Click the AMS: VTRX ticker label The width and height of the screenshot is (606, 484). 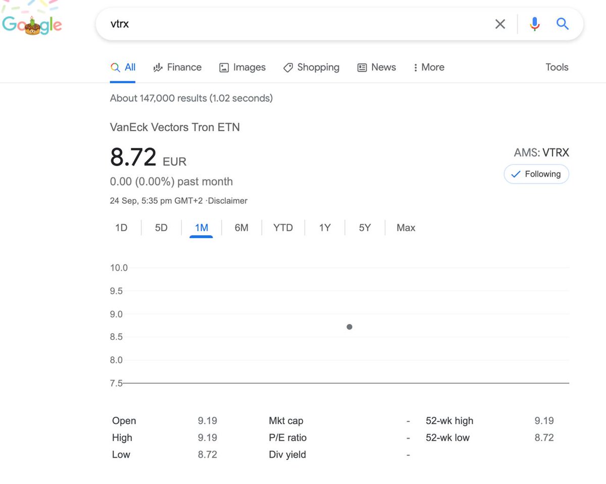pyautogui.click(x=541, y=153)
